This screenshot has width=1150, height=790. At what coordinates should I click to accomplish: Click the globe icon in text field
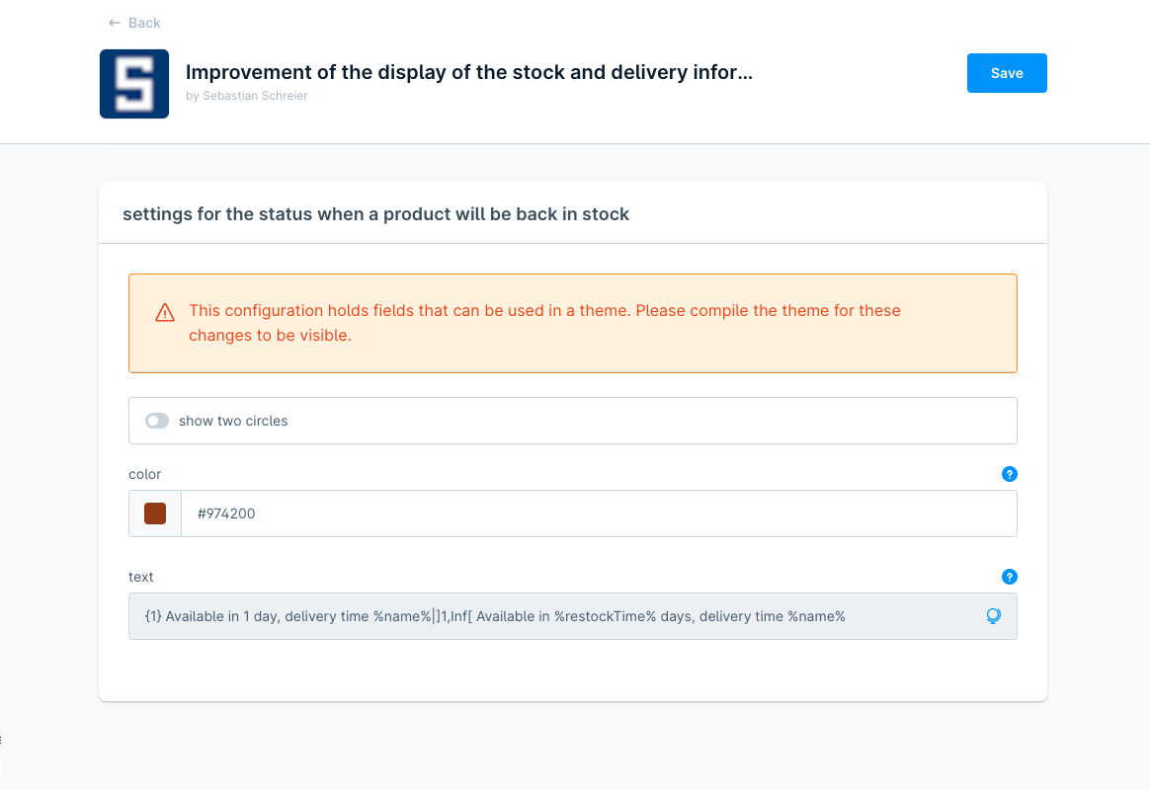click(x=994, y=616)
